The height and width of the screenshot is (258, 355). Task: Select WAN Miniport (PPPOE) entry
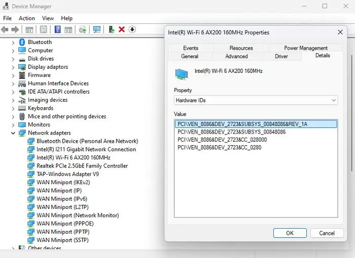click(x=65, y=224)
